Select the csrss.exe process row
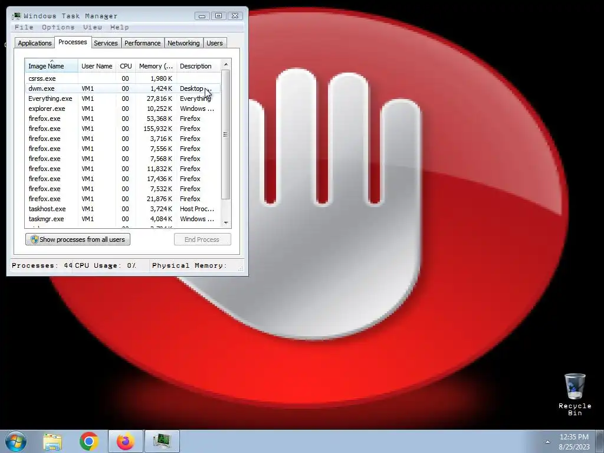604x453 pixels. (x=123, y=78)
